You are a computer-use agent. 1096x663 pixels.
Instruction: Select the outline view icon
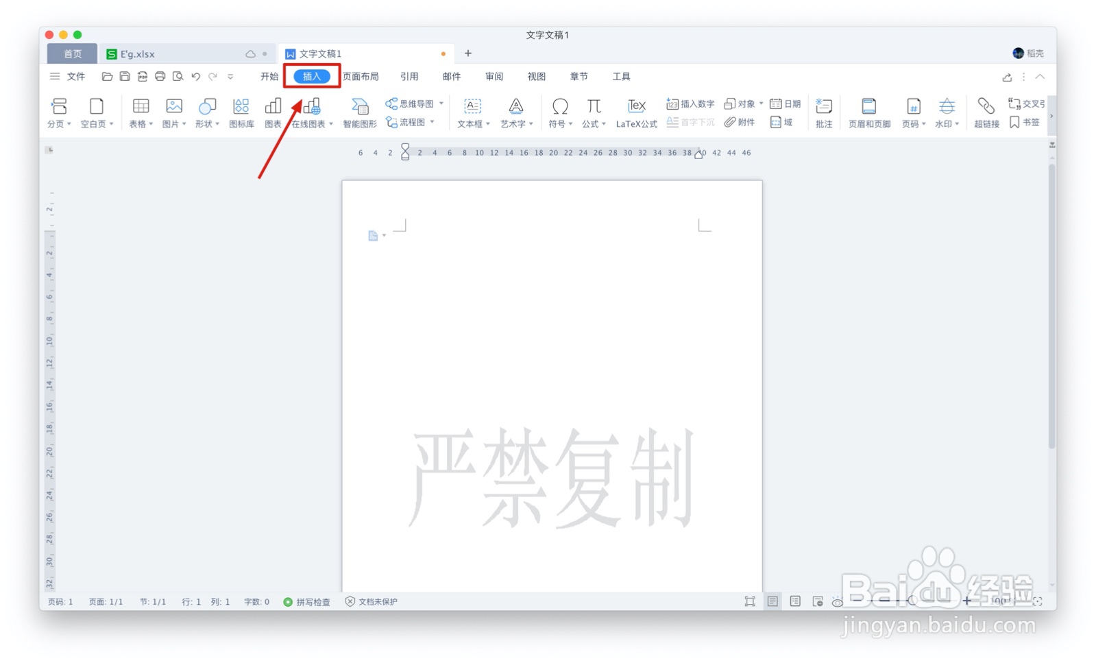pyautogui.click(x=795, y=601)
